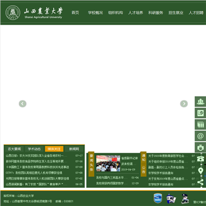
Task: Open notice 关于发布2019年度山西省重点
Action: (168, 179)
